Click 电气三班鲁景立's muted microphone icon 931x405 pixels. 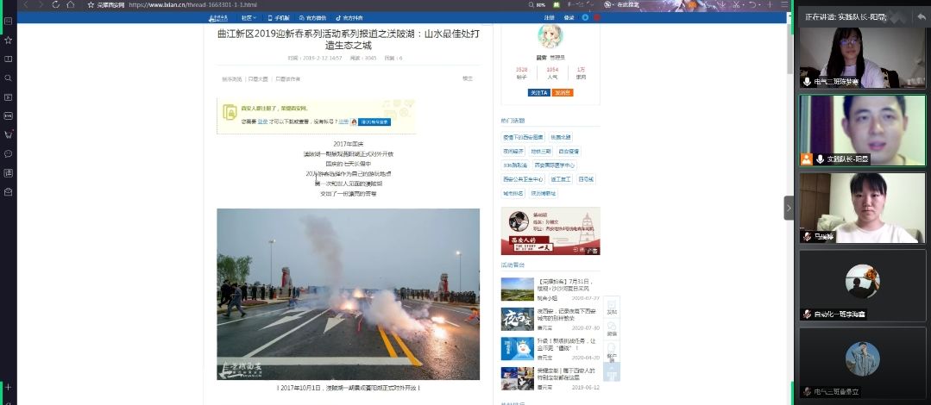click(807, 391)
